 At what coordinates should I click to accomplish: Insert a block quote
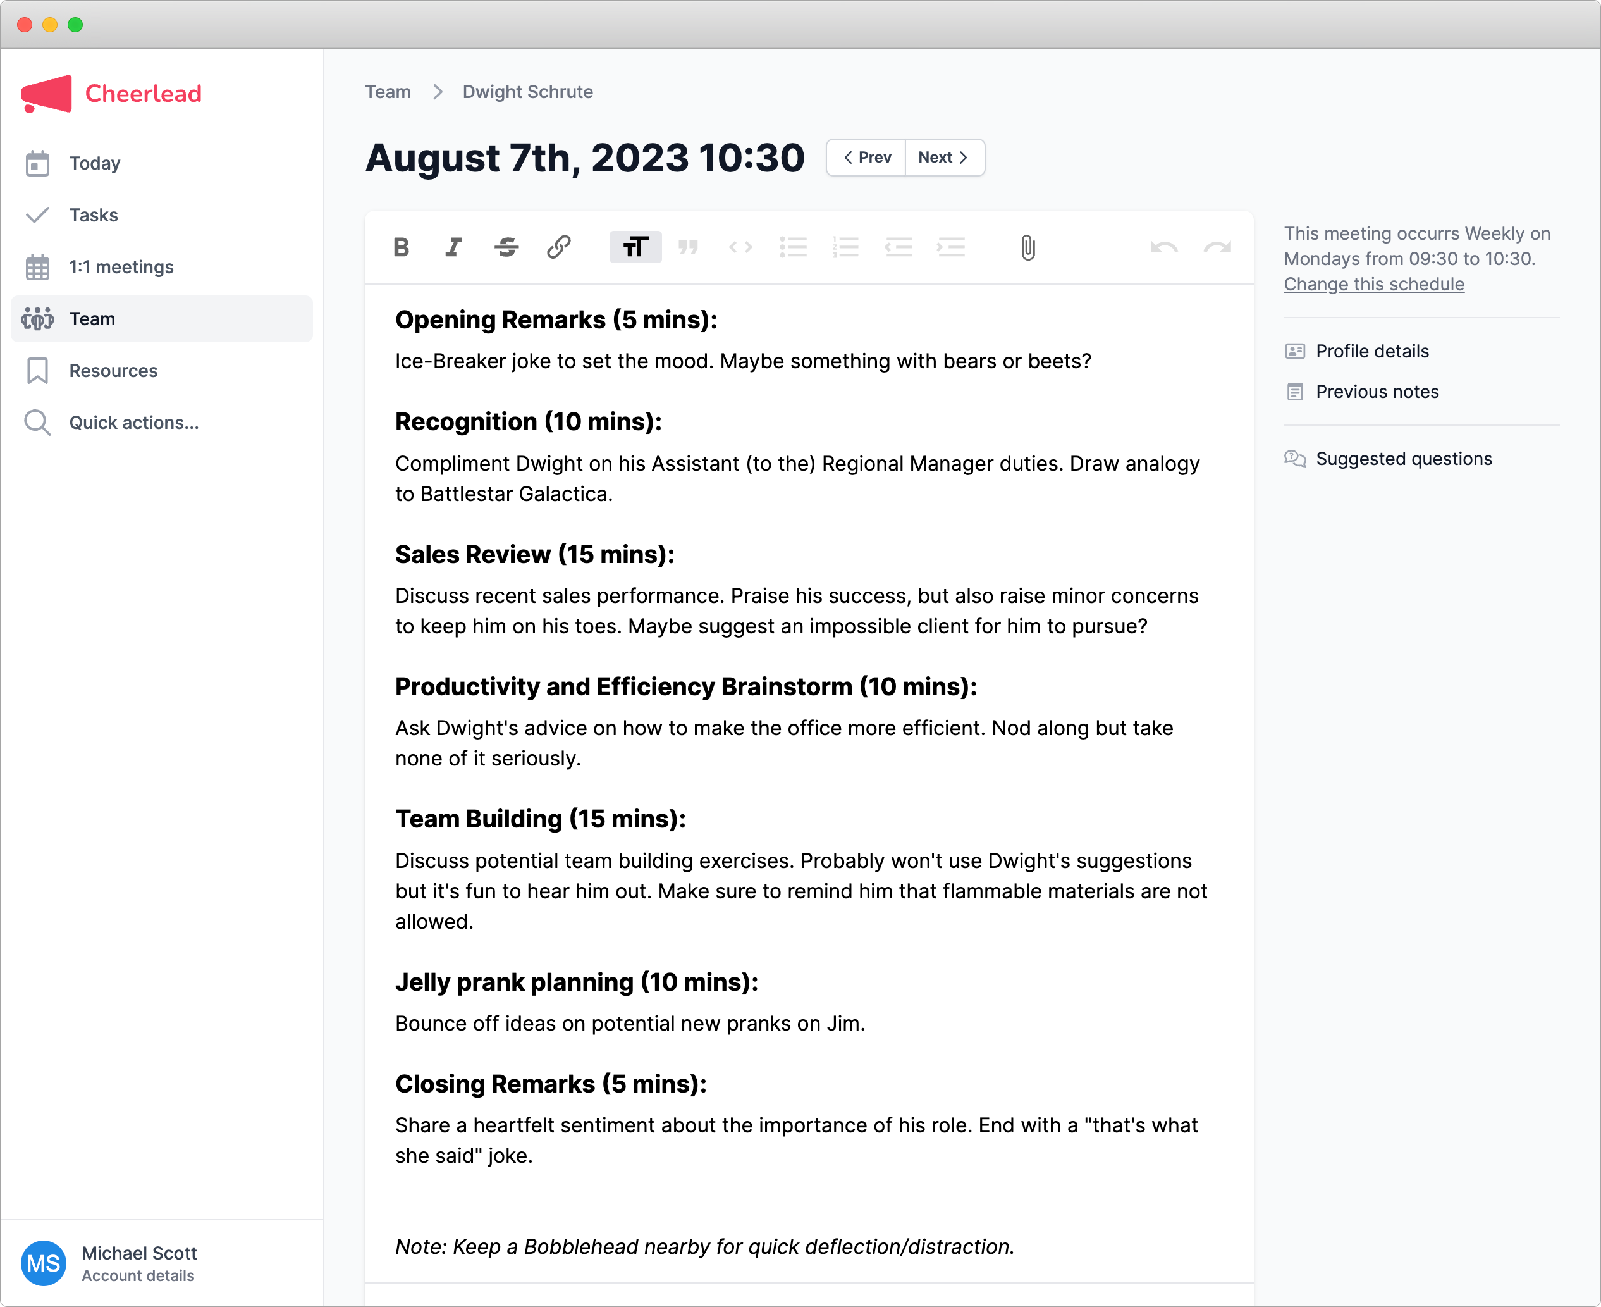pos(688,247)
